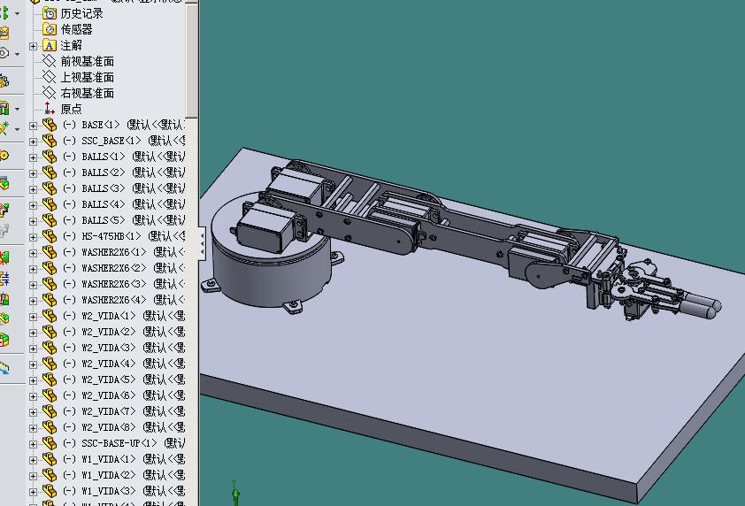Click the part icon beside W2_VIDA<6>
This screenshot has height=506, width=745.
coord(50,395)
